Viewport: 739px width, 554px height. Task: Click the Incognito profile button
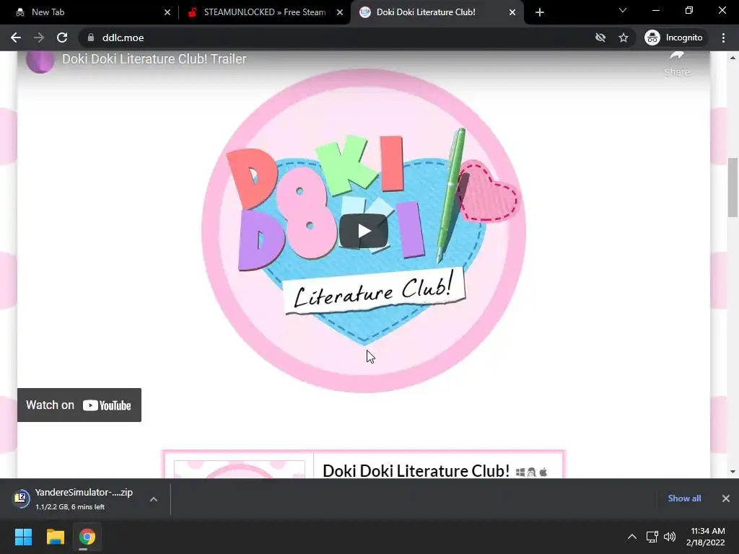(x=674, y=38)
